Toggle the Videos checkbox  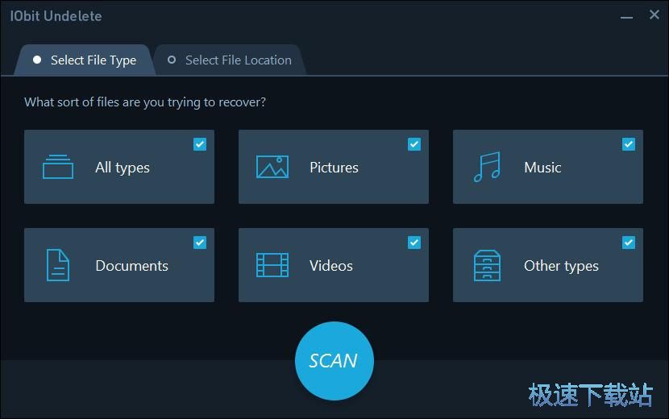pyautogui.click(x=413, y=243)
